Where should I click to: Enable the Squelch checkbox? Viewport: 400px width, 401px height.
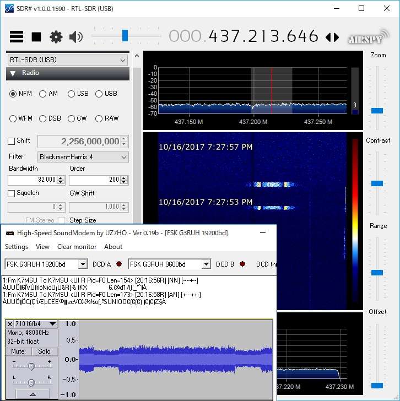coord(12,193)
